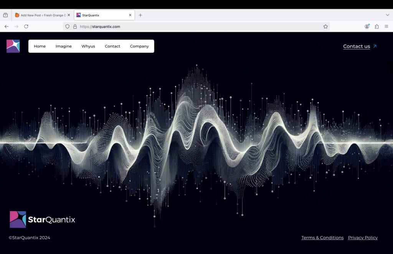Open a new browser tab
The height and width of the screenshot is (254, 393).
pyautogui.click(x=140, y=15)
